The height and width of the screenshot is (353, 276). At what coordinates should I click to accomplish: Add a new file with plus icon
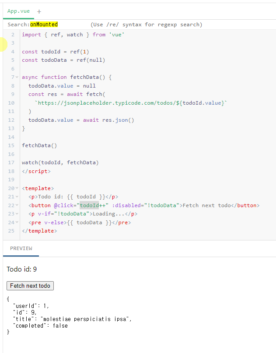tap(39, 12)
